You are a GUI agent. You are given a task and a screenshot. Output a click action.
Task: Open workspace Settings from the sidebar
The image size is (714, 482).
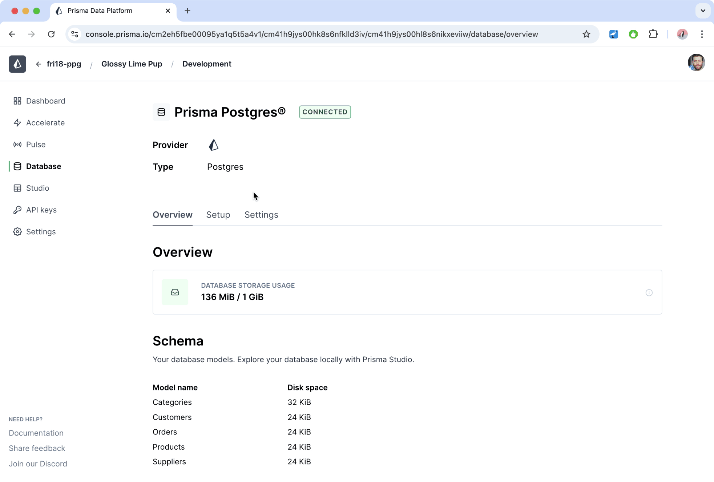pos(41,231)
